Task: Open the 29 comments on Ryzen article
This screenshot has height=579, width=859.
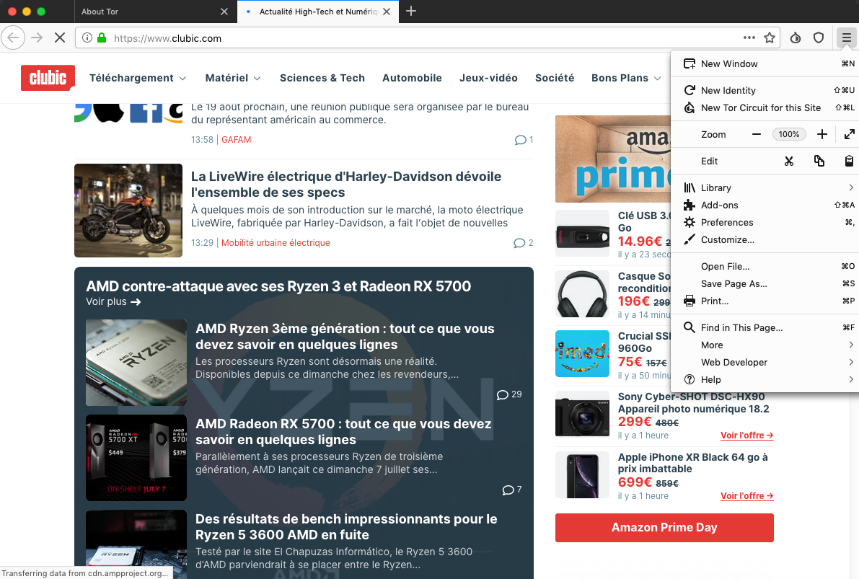Action: [x=509, y=394]
